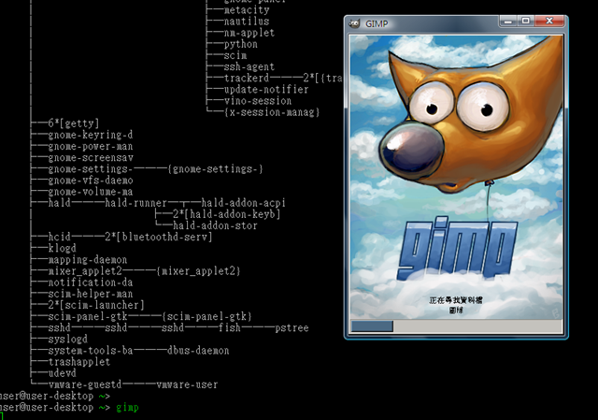Click the 'scim' line below python
598x420 pixels.
[x=235, y=55]
